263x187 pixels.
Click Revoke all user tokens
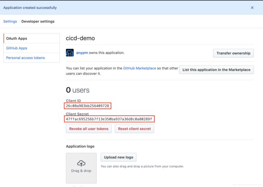(x=89, y=129)
